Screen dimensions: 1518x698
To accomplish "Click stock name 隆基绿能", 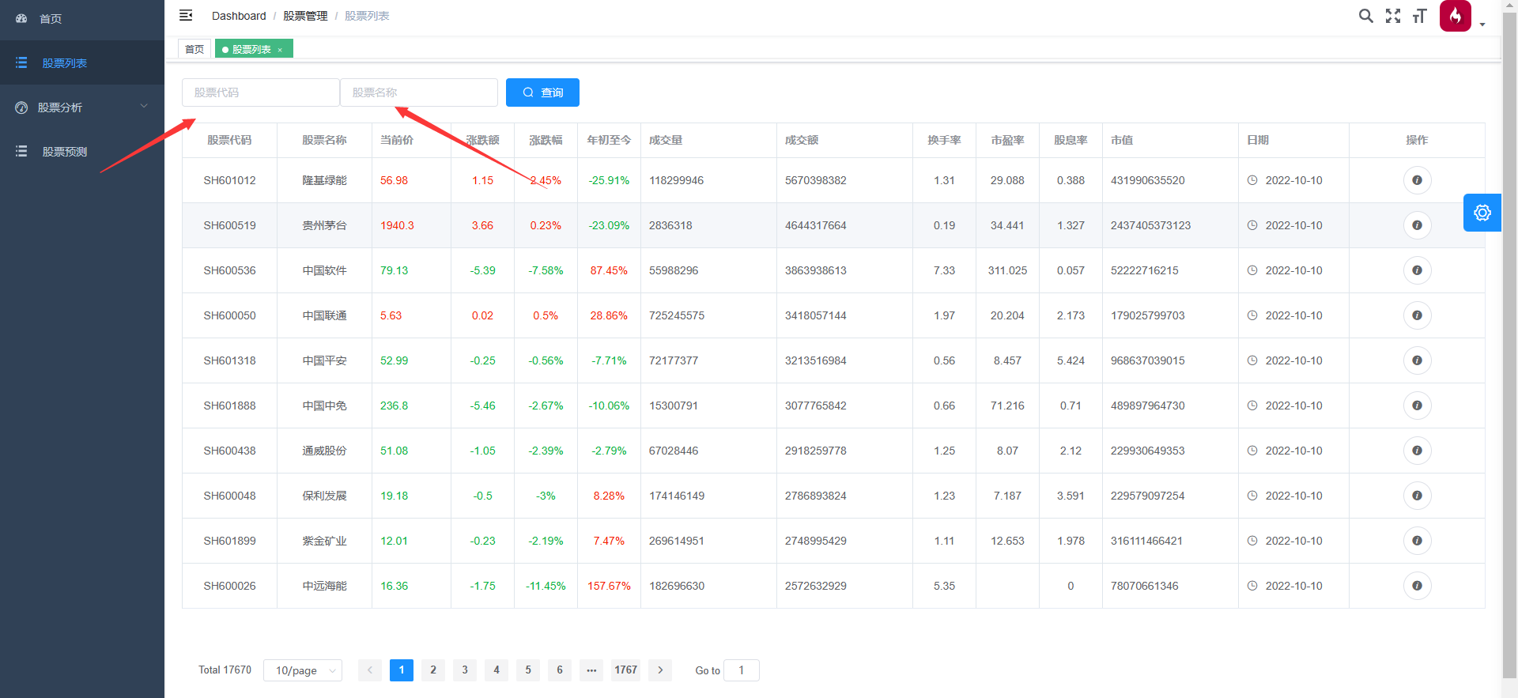I will tap(324, 180).
